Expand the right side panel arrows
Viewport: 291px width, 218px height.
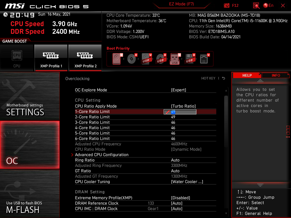tap(288, 137)
